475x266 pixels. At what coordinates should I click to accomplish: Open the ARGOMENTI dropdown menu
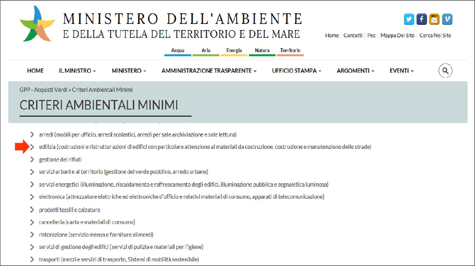[x=355, y=71]
